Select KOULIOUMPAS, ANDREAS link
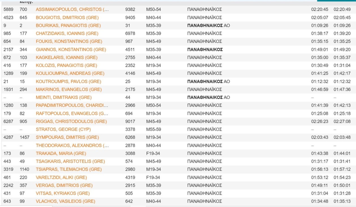Screen dimensions: 356x207 tap(70, 74)
